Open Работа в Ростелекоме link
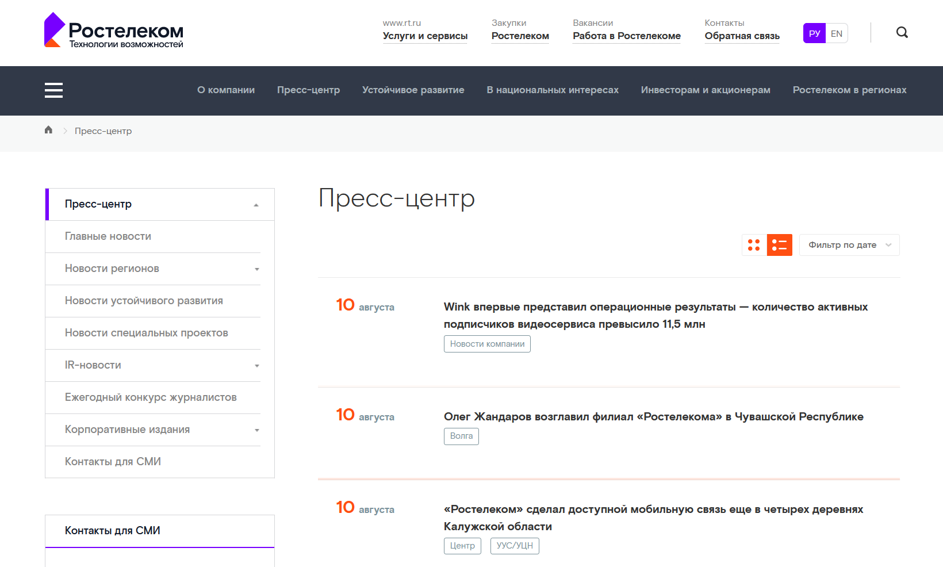 click(x=627, y=36)
